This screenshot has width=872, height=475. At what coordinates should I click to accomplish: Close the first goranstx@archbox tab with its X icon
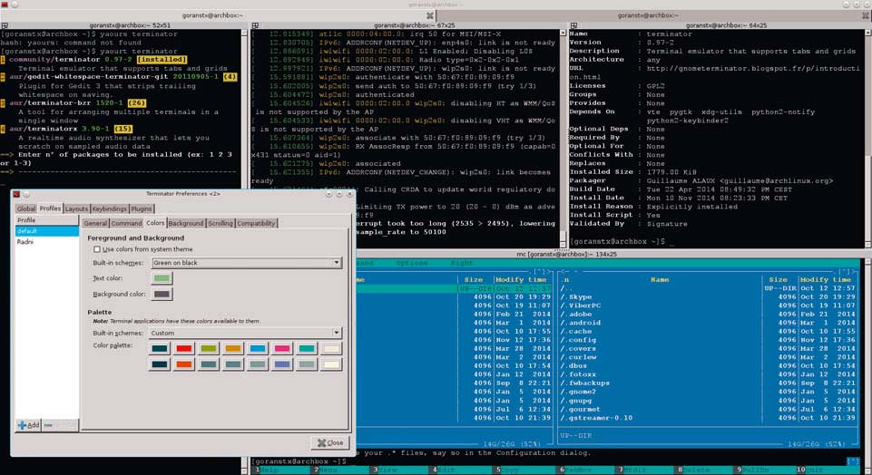tap(430, 15)
